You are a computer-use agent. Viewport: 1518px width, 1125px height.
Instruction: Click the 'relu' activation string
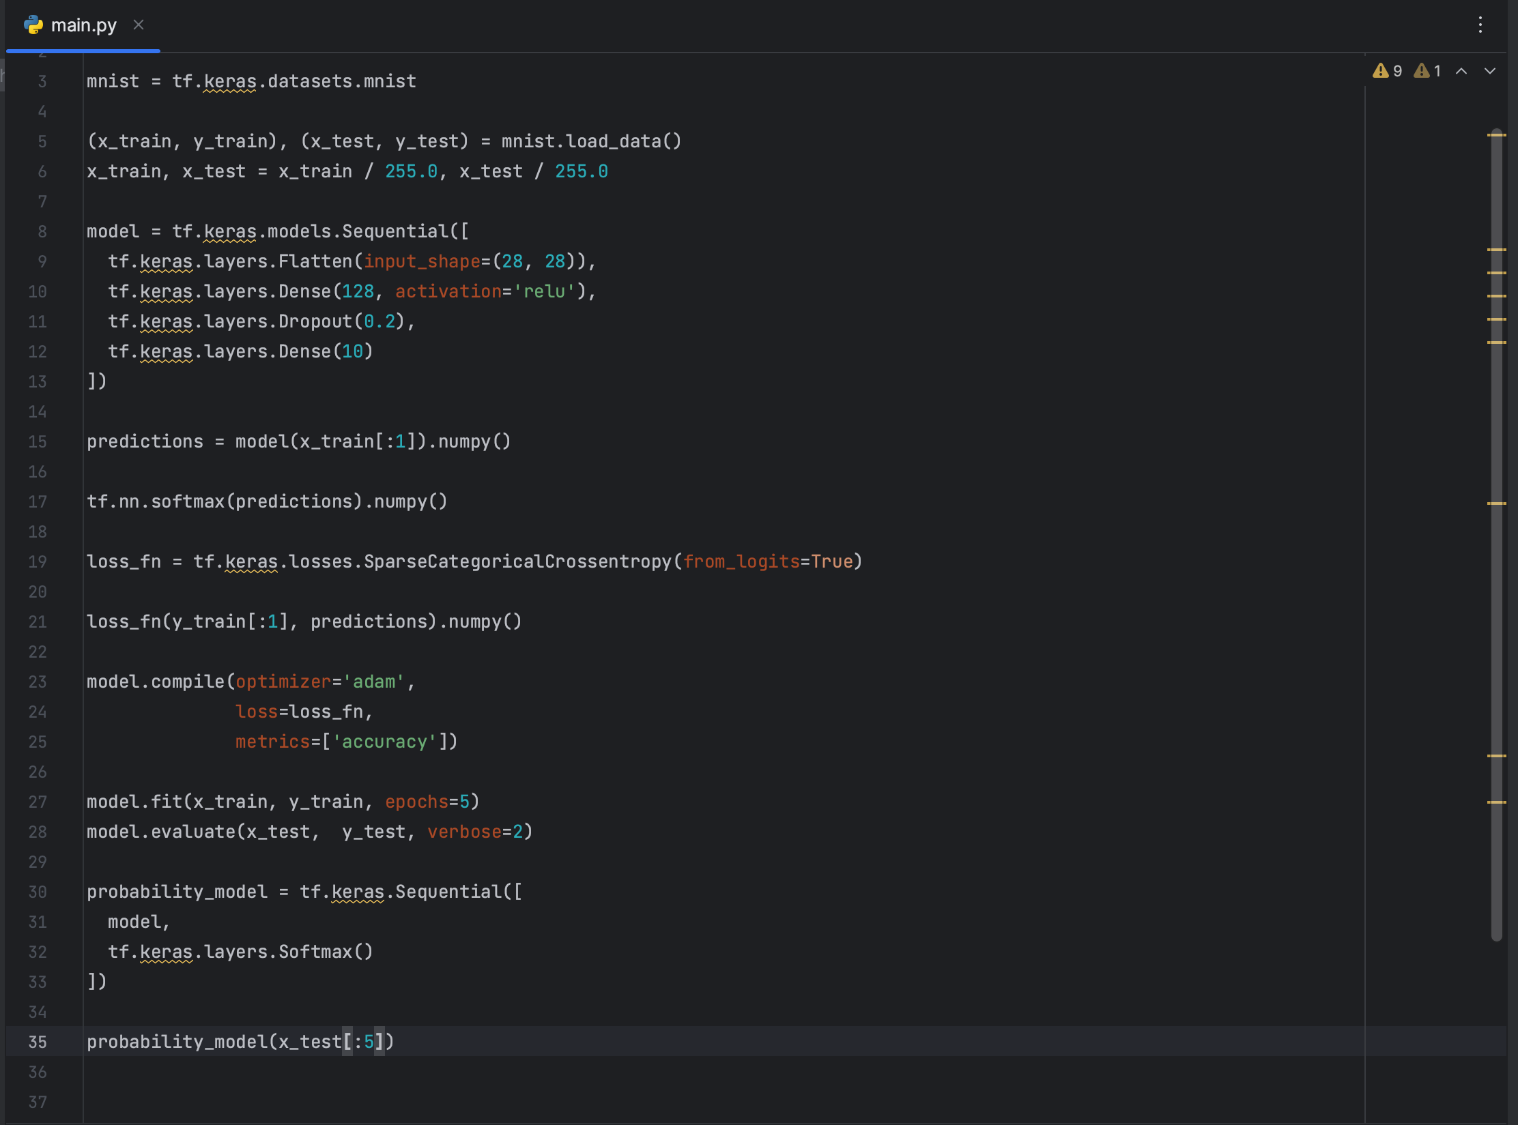click(544, 291)
